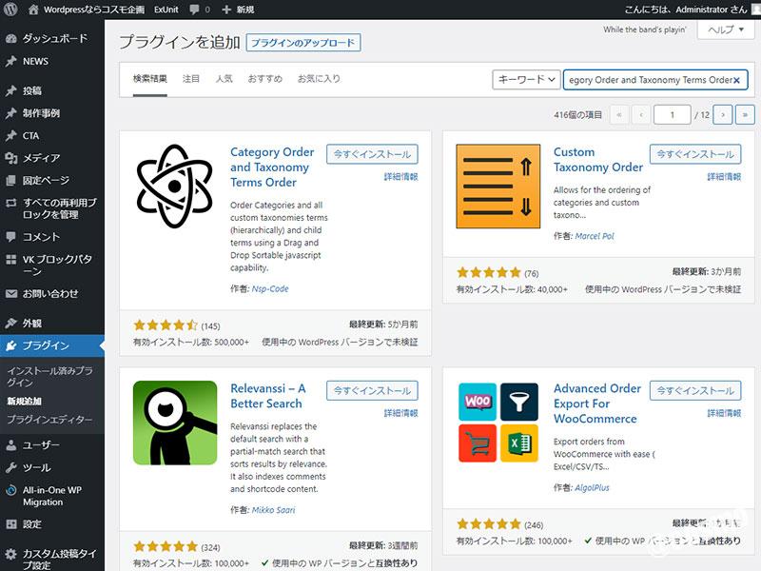Image resolution: width=761 pixels, height=571 pixels.
Task: Go to next results page arrow
Action: 723,114
